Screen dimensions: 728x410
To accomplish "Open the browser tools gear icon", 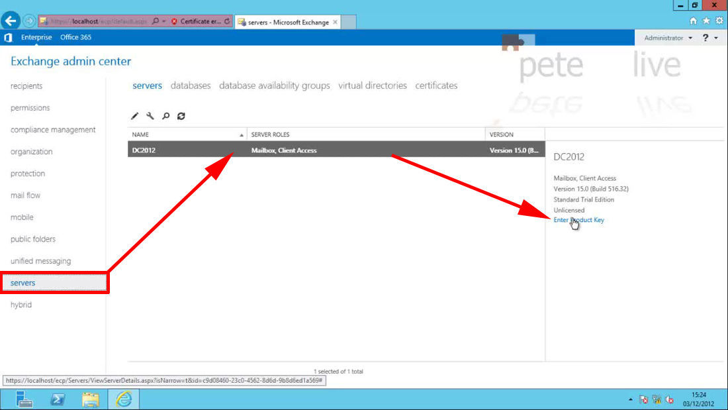I will point(719,21).
